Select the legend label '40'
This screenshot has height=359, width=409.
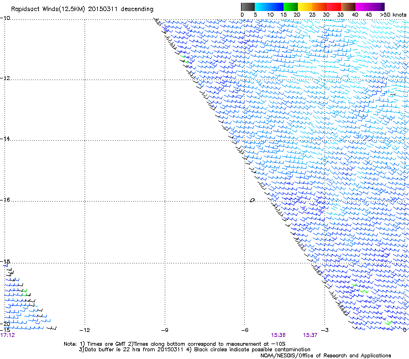[355, 15]
